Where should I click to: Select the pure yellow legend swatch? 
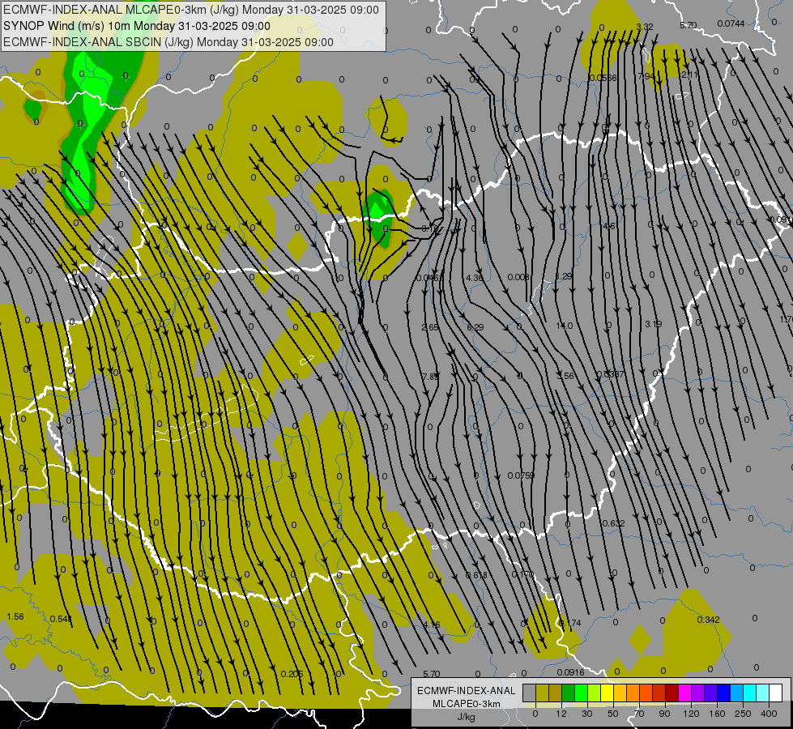click(x=607, y=693)
